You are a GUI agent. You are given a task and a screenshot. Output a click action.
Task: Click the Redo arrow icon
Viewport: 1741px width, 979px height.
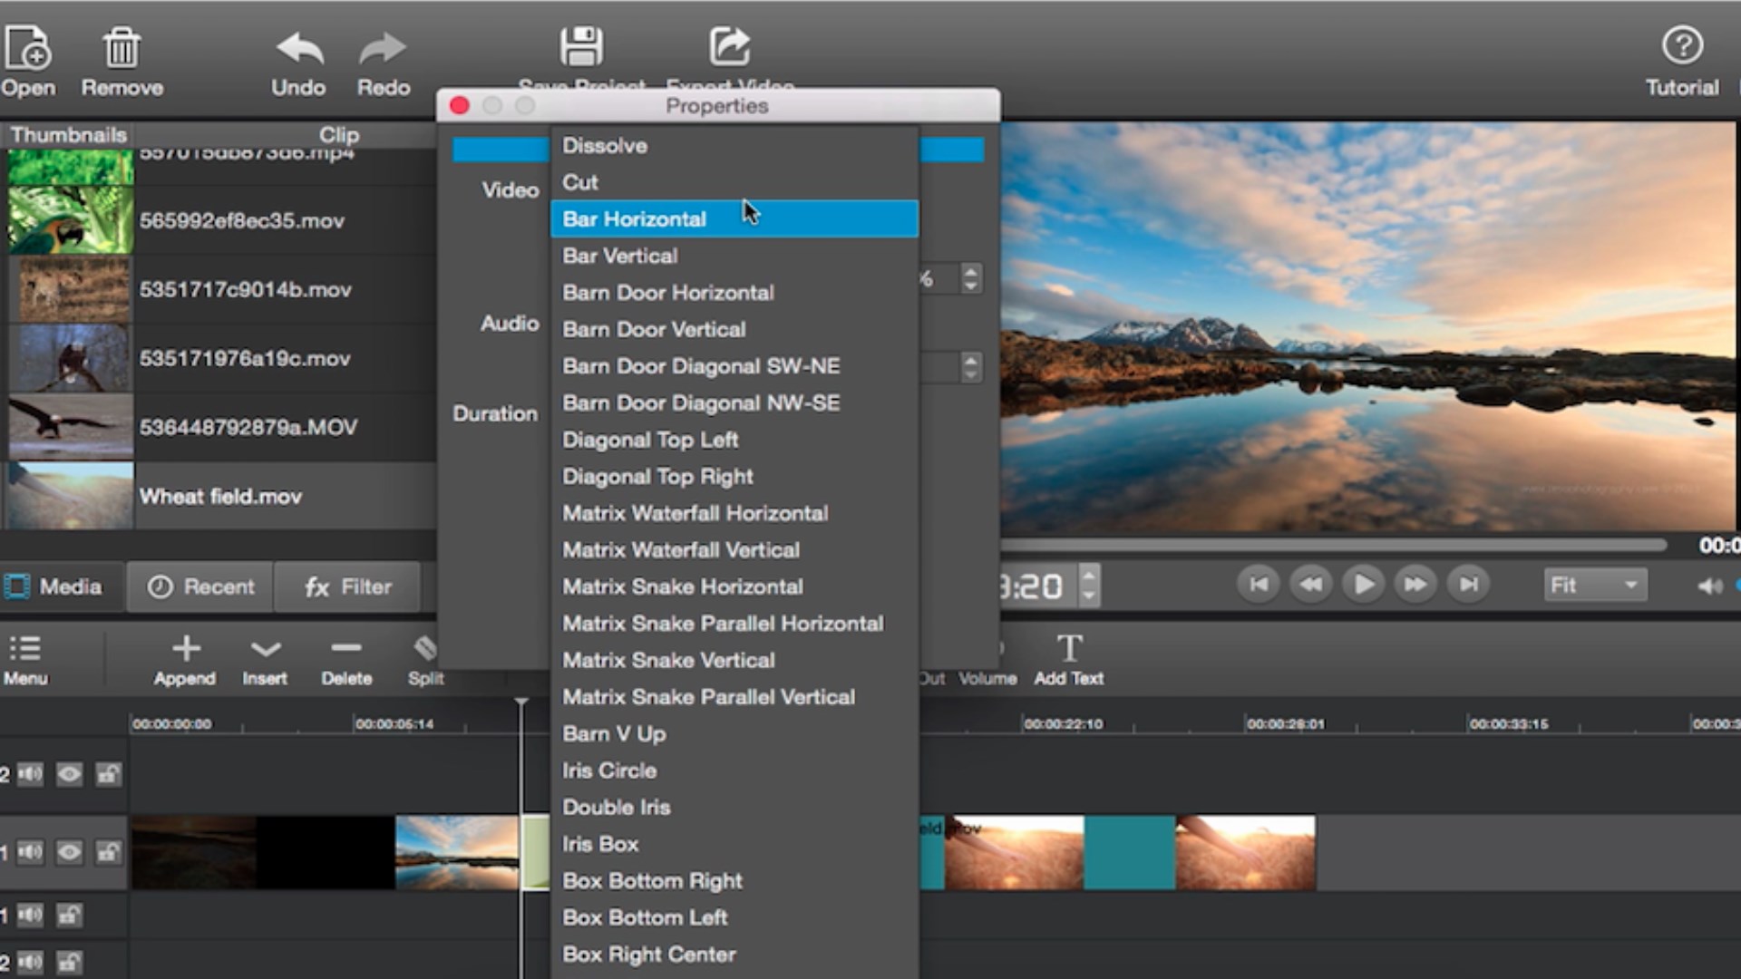[383, 48]
